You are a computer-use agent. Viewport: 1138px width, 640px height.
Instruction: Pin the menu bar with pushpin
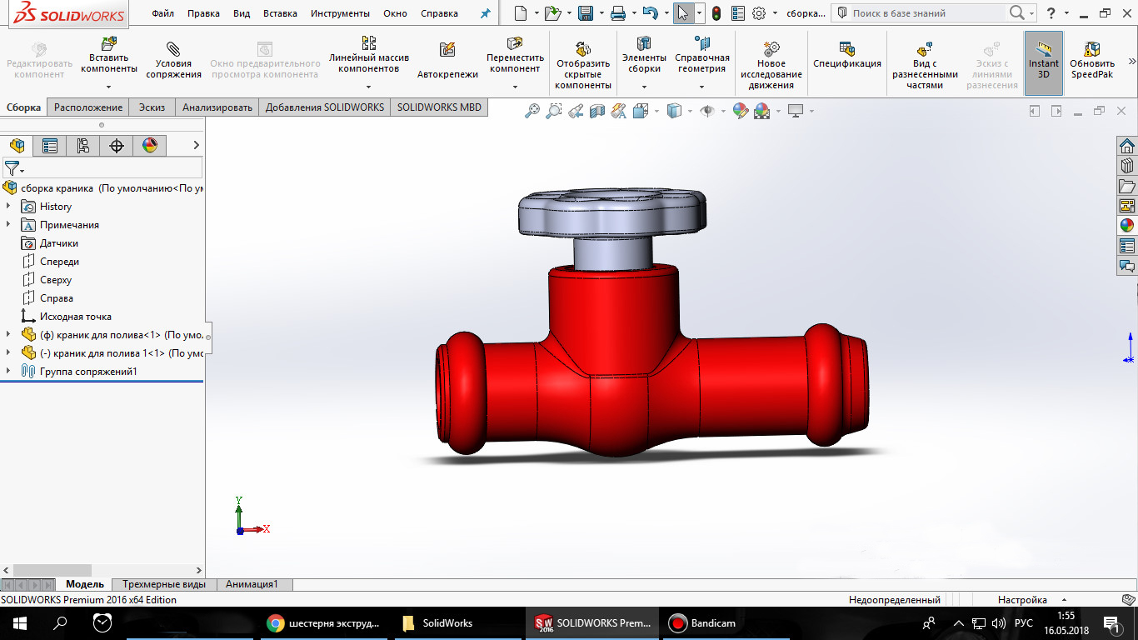pyautogui.click(x=486, y=14)
